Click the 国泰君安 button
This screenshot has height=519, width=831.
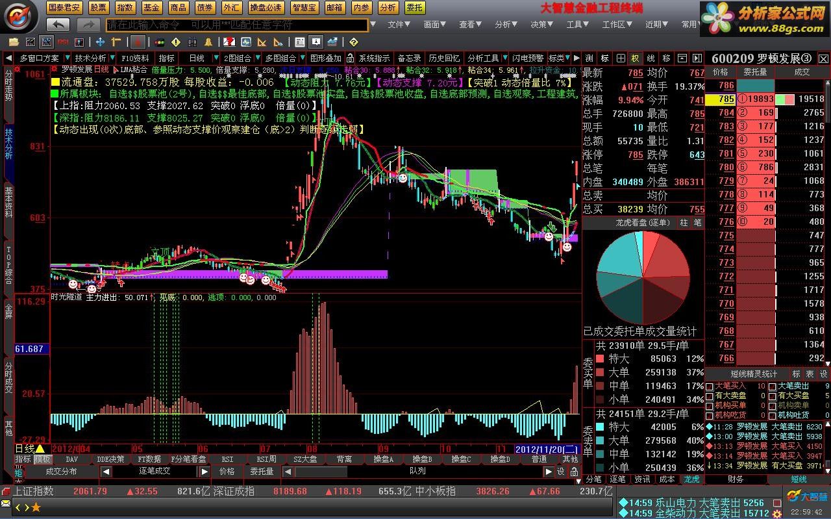point(64,8)
